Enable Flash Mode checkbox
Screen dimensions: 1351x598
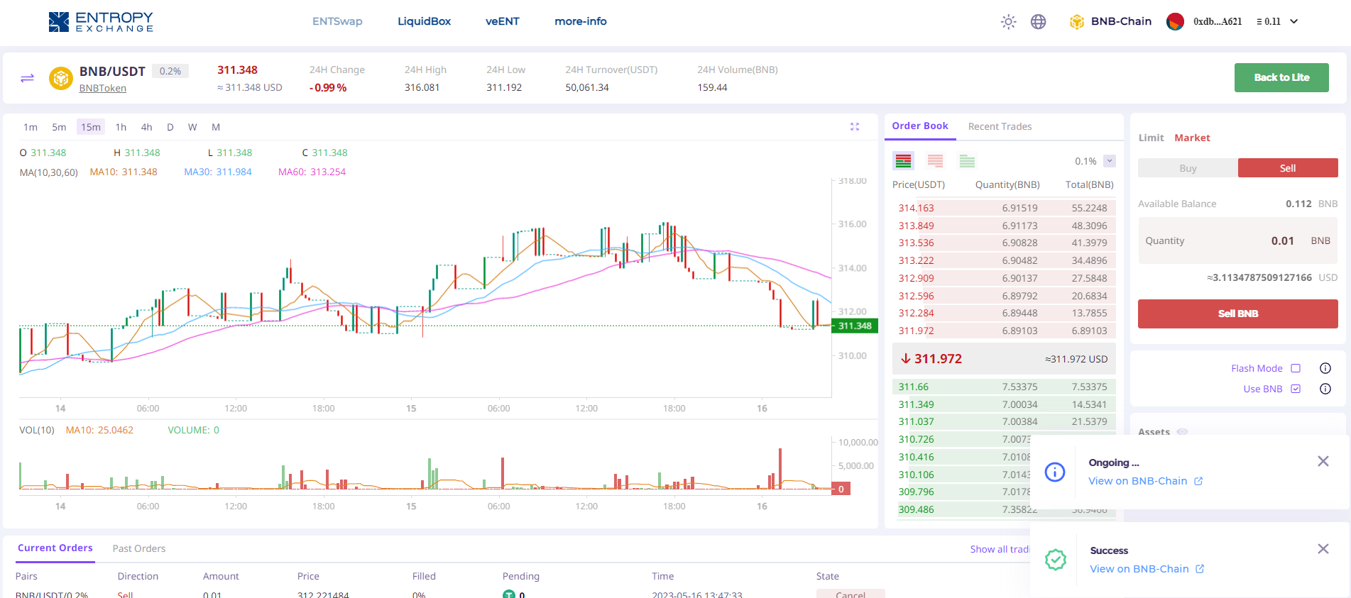pyautogui.click(x=1296, y=368)
